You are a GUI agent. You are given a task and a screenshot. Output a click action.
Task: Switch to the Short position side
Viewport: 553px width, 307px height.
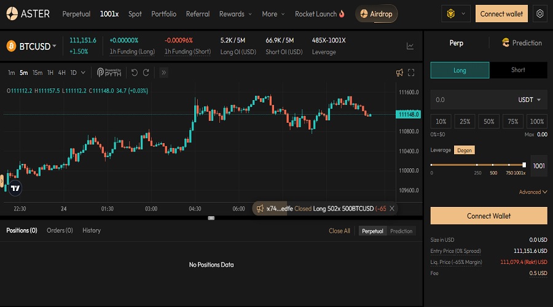518,70
